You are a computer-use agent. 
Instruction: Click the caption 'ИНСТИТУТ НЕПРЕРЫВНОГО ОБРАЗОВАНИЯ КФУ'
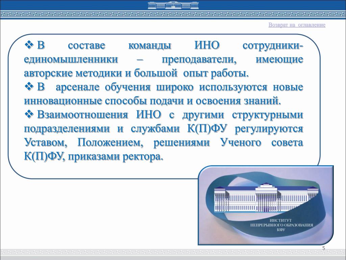281,225
